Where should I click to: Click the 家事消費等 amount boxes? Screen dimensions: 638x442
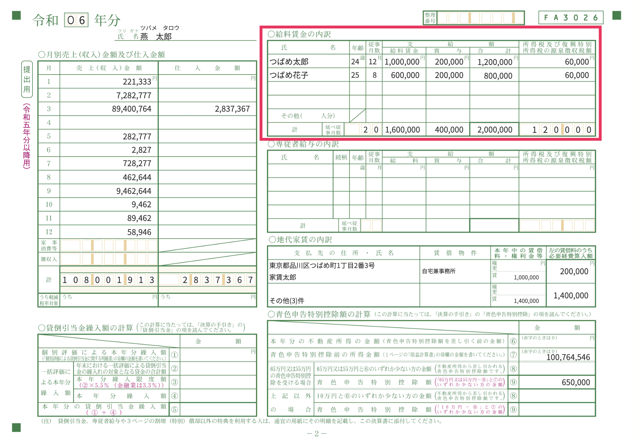tap(109, 245)
